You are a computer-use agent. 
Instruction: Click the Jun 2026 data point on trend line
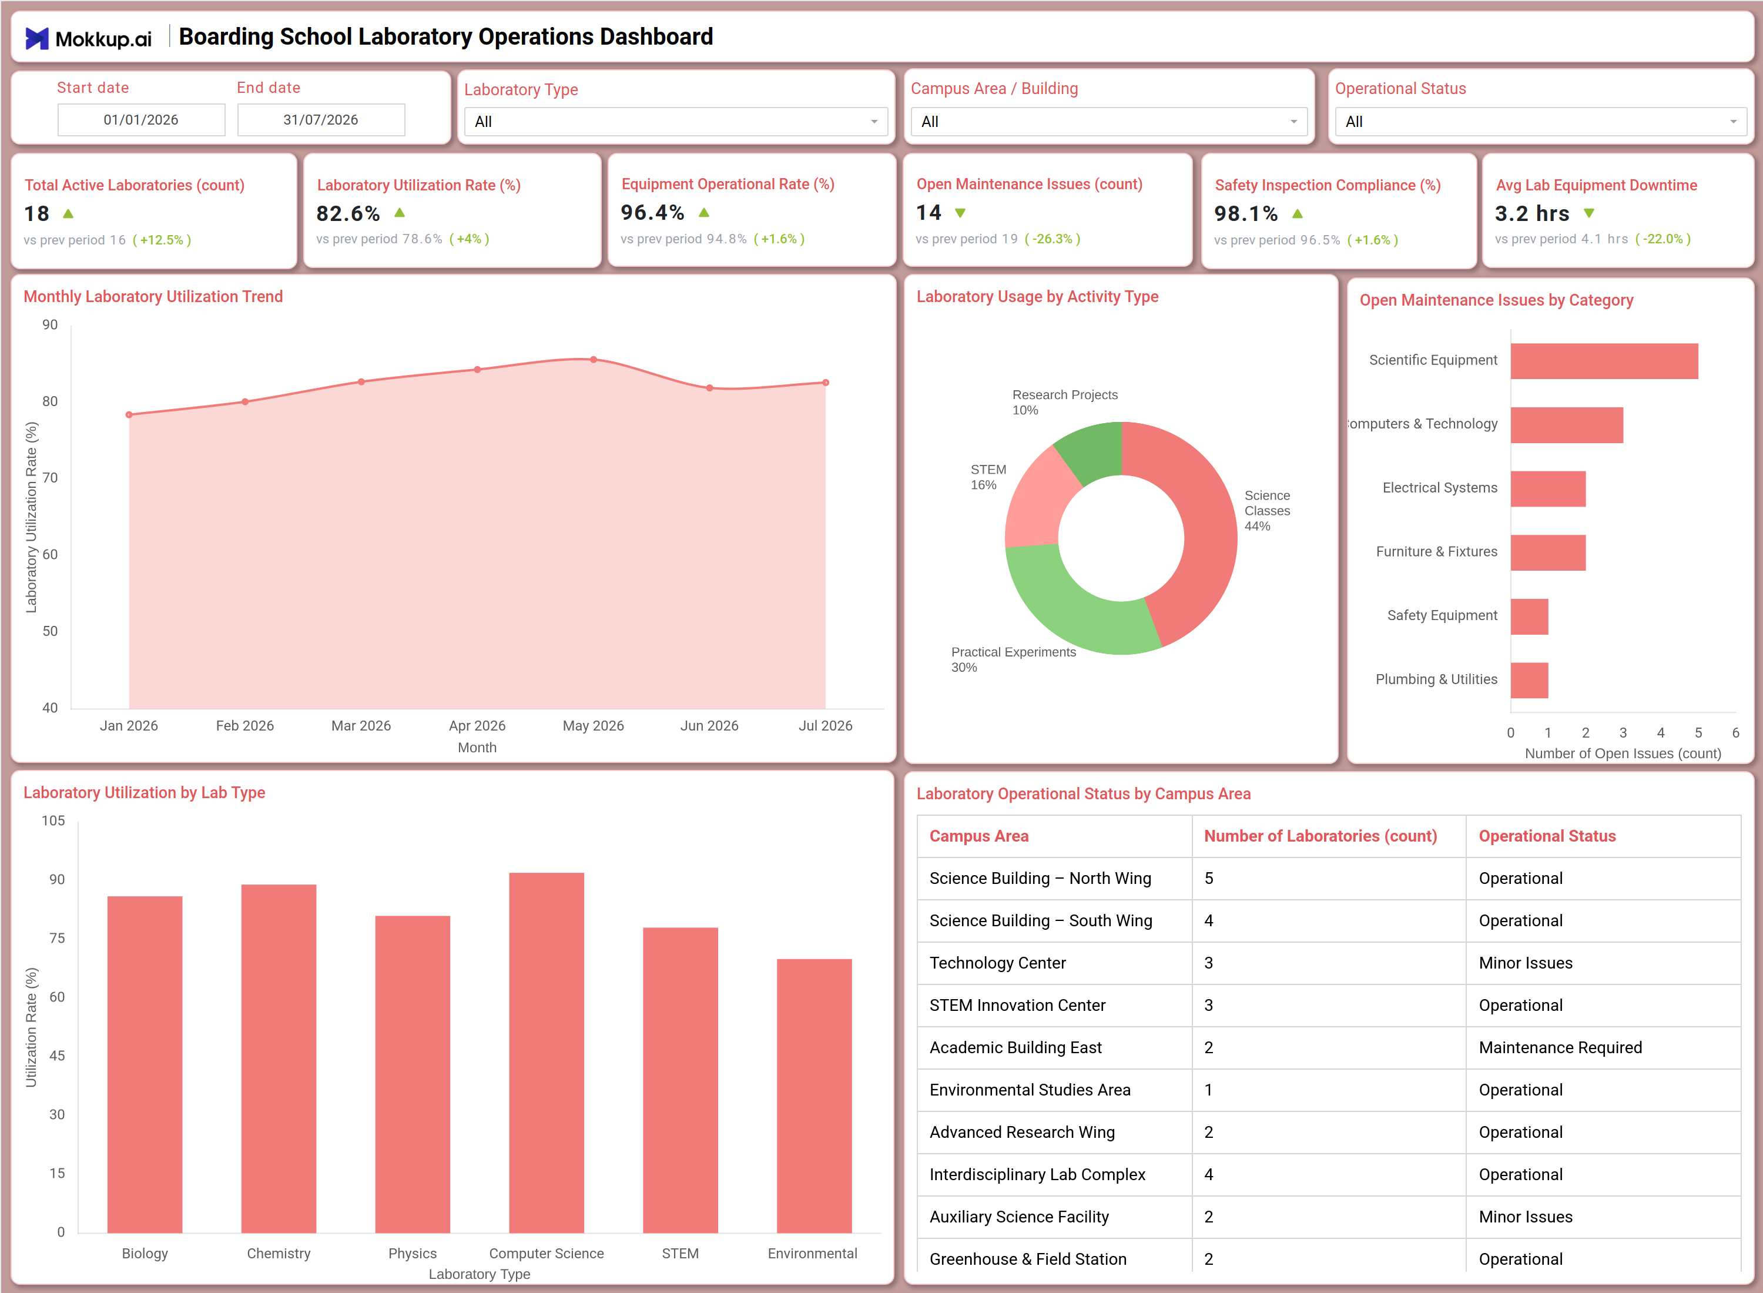pos(709,387)
